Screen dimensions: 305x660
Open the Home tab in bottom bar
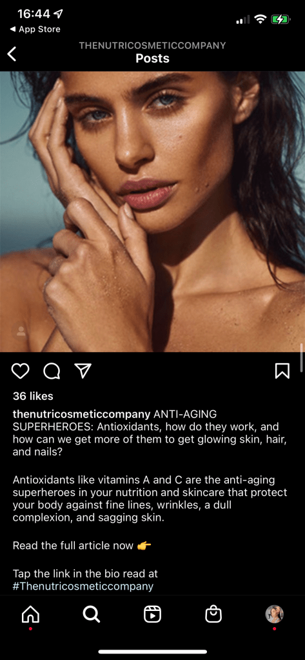click(x=30, y=615)
